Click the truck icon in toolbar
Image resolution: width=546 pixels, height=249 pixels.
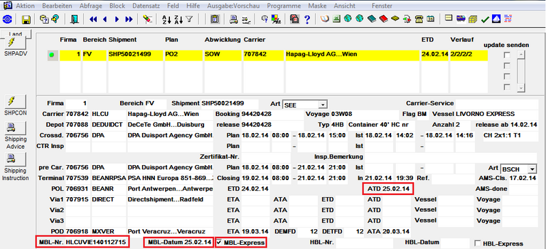click(461, 19)
